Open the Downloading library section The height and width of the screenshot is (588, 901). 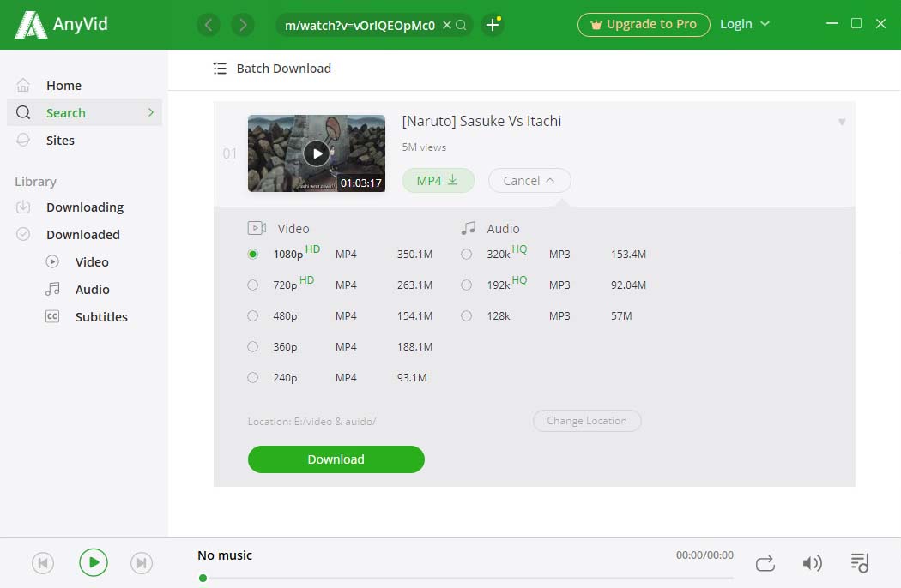click(84, 207)
